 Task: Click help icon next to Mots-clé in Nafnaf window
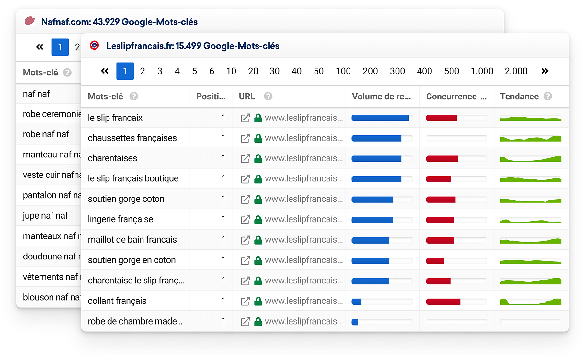67,73
